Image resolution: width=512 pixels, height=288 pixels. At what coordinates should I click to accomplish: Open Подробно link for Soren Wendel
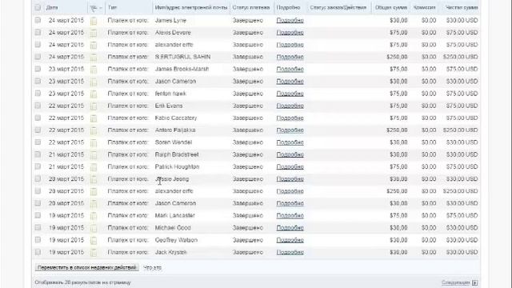(x=290, y=142)
